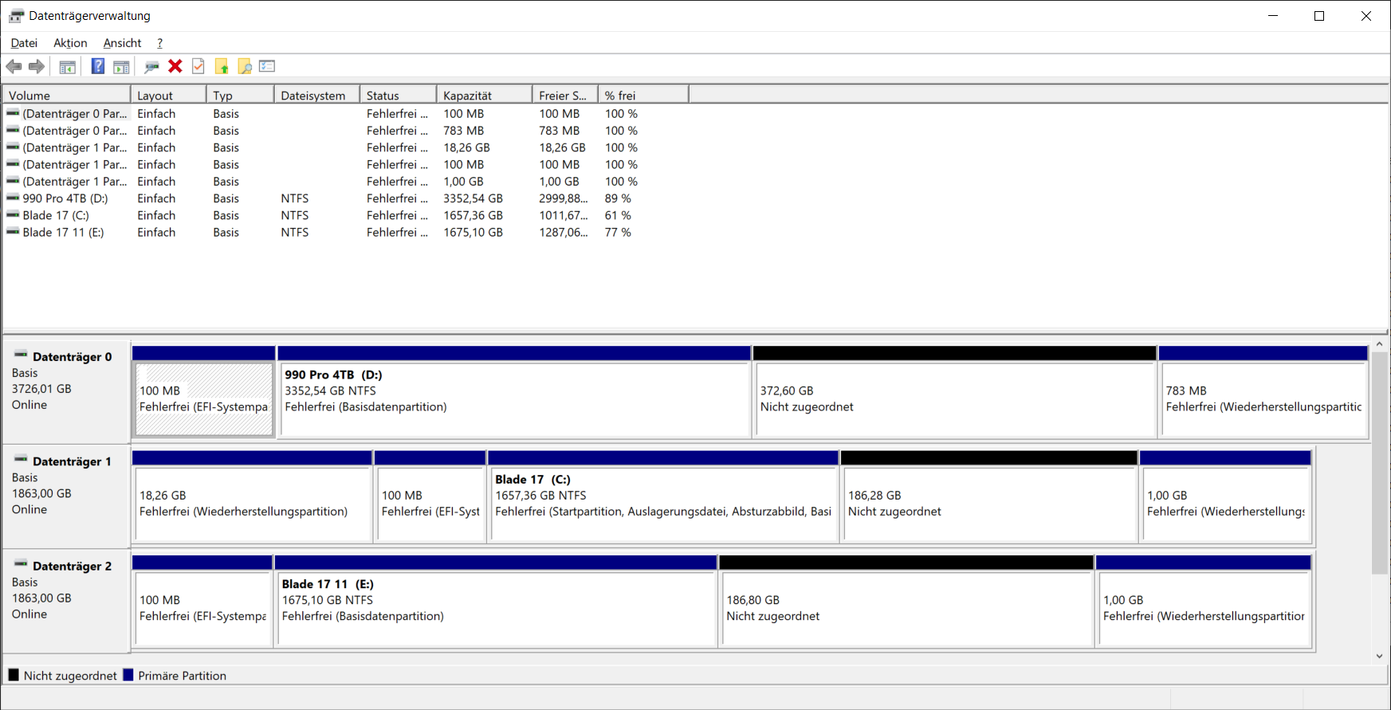Open the Aktion menu
1391x710 pixels.
70,43
